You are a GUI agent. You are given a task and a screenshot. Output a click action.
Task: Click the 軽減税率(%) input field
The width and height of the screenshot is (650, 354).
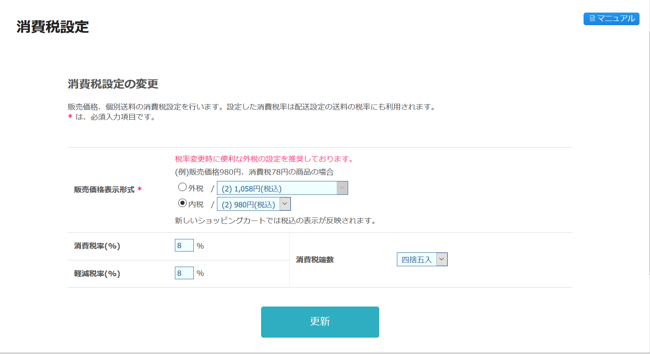[184, 273]
